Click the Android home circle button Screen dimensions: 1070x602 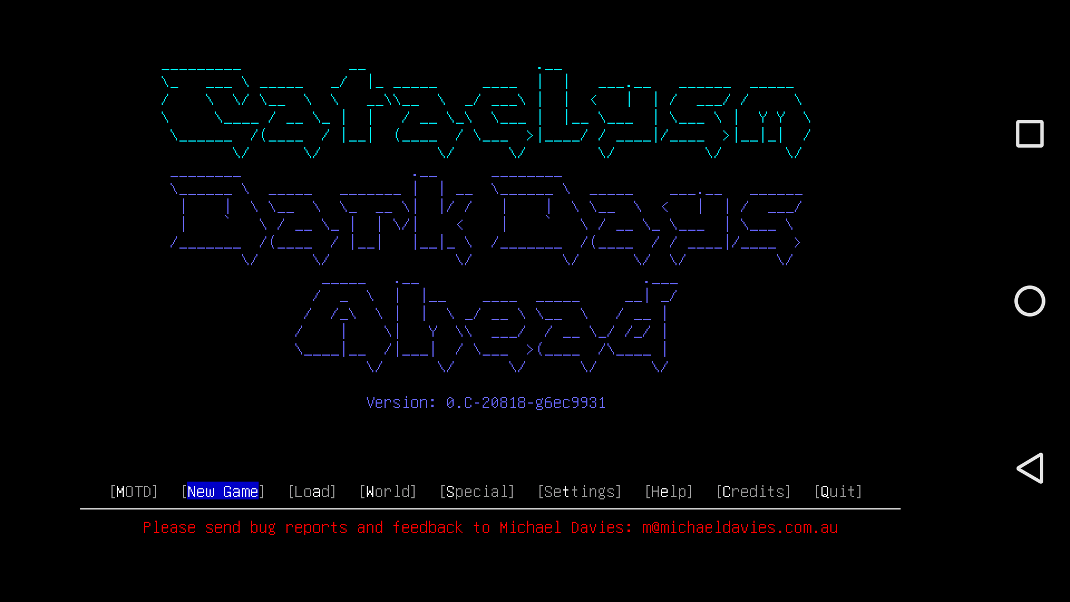[x=1029, y=300]
